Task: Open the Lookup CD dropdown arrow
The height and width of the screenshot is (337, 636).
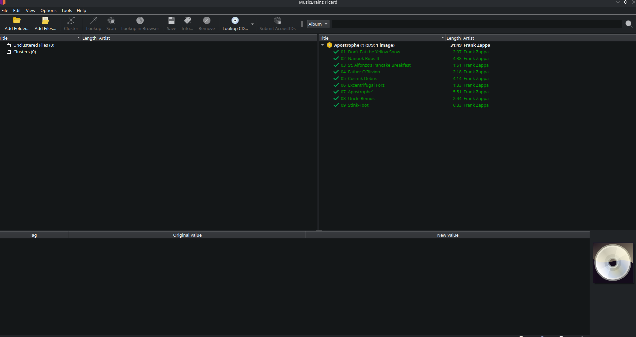Action: pos(252,24)
